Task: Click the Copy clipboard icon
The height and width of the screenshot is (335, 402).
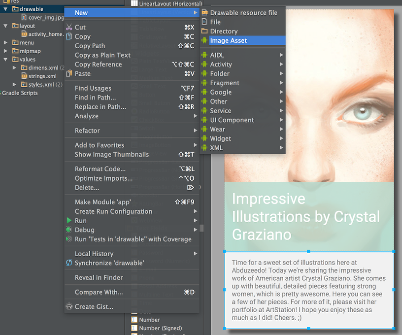Action: coord(69,37)
